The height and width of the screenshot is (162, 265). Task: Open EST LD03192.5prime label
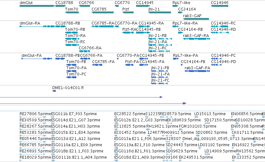214,145
